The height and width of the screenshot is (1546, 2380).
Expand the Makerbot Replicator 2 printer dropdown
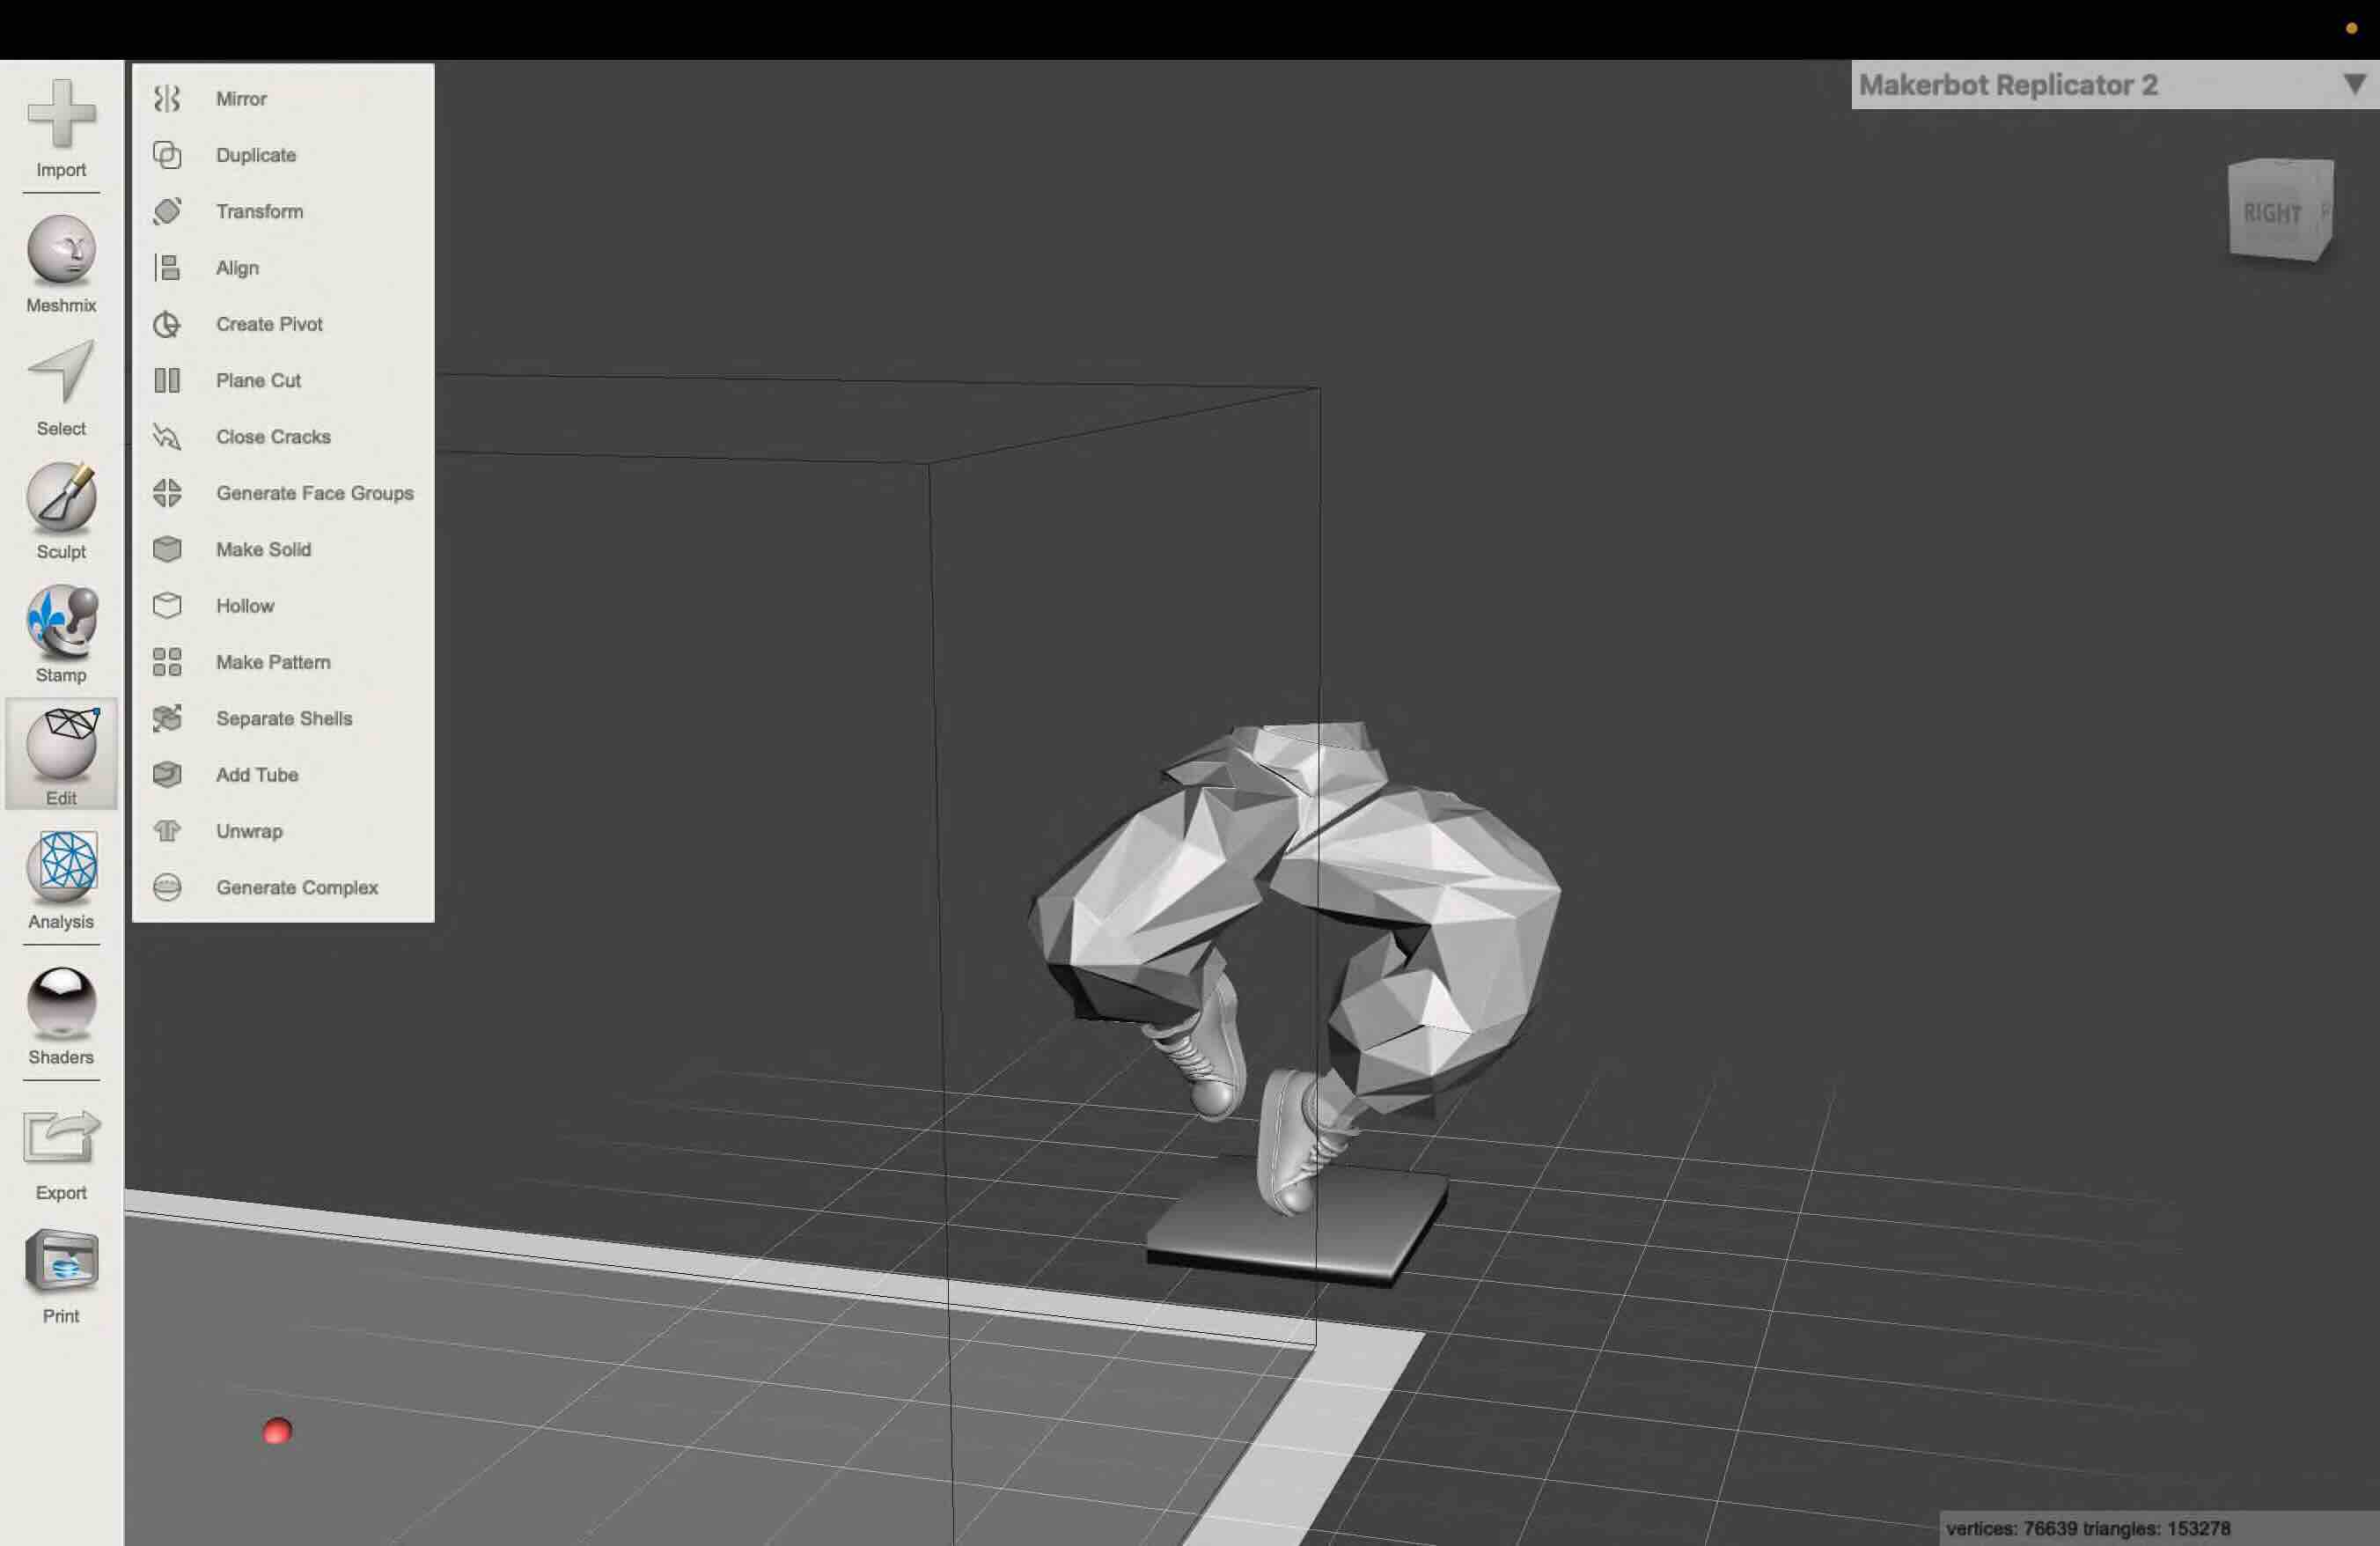point(2007,85)
